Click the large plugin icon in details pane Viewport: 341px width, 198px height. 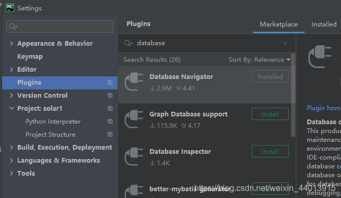pos(320,57)
